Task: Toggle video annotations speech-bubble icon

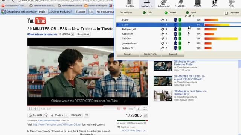Action: pyautogui.click(x=125, y=108)
